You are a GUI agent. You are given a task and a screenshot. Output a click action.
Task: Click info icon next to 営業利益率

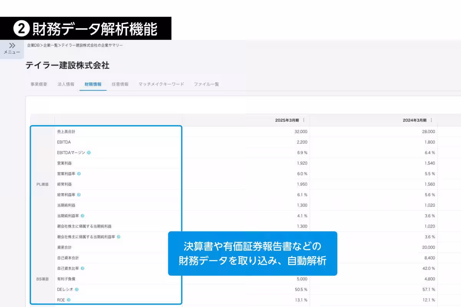(x=79, y=174)
